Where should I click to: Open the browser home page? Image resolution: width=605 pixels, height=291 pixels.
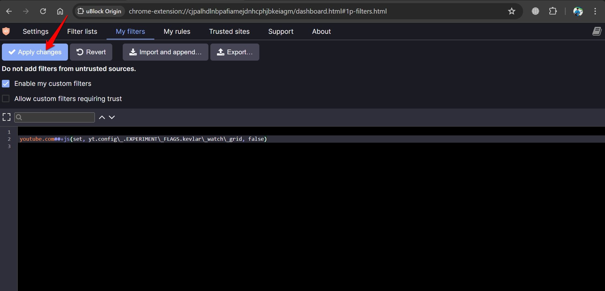[60, 11]
